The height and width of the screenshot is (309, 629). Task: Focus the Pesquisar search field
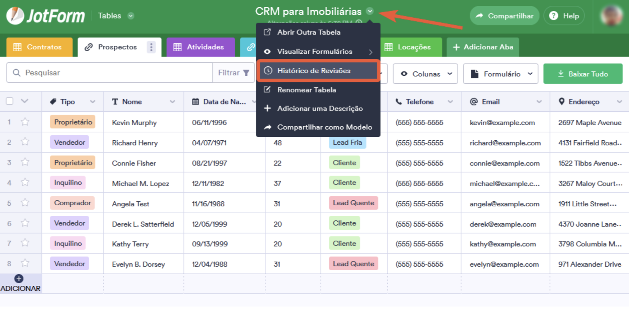tap(110, 73)
